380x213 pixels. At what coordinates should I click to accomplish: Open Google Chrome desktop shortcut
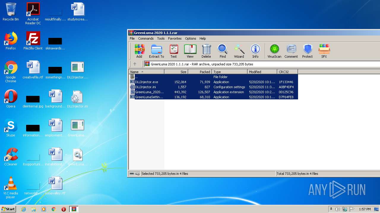11,72
